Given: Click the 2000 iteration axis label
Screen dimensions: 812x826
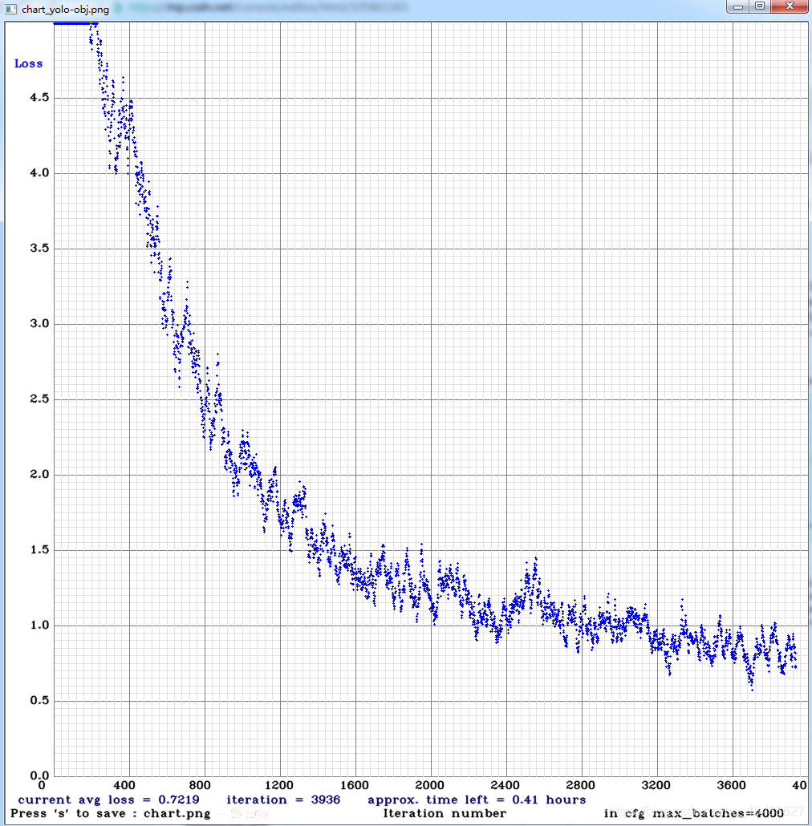Looking at the screenshot, I should [429, 785].
